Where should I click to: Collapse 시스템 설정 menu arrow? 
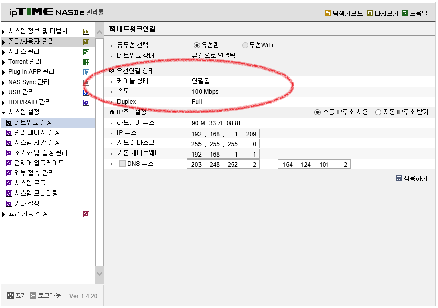point(4,113)
